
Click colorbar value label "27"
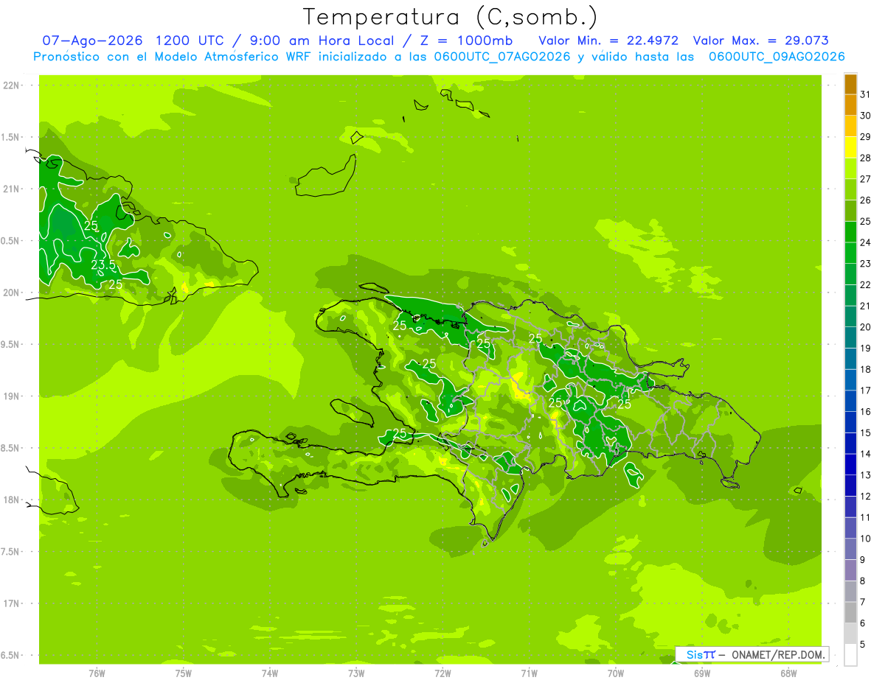865,179
